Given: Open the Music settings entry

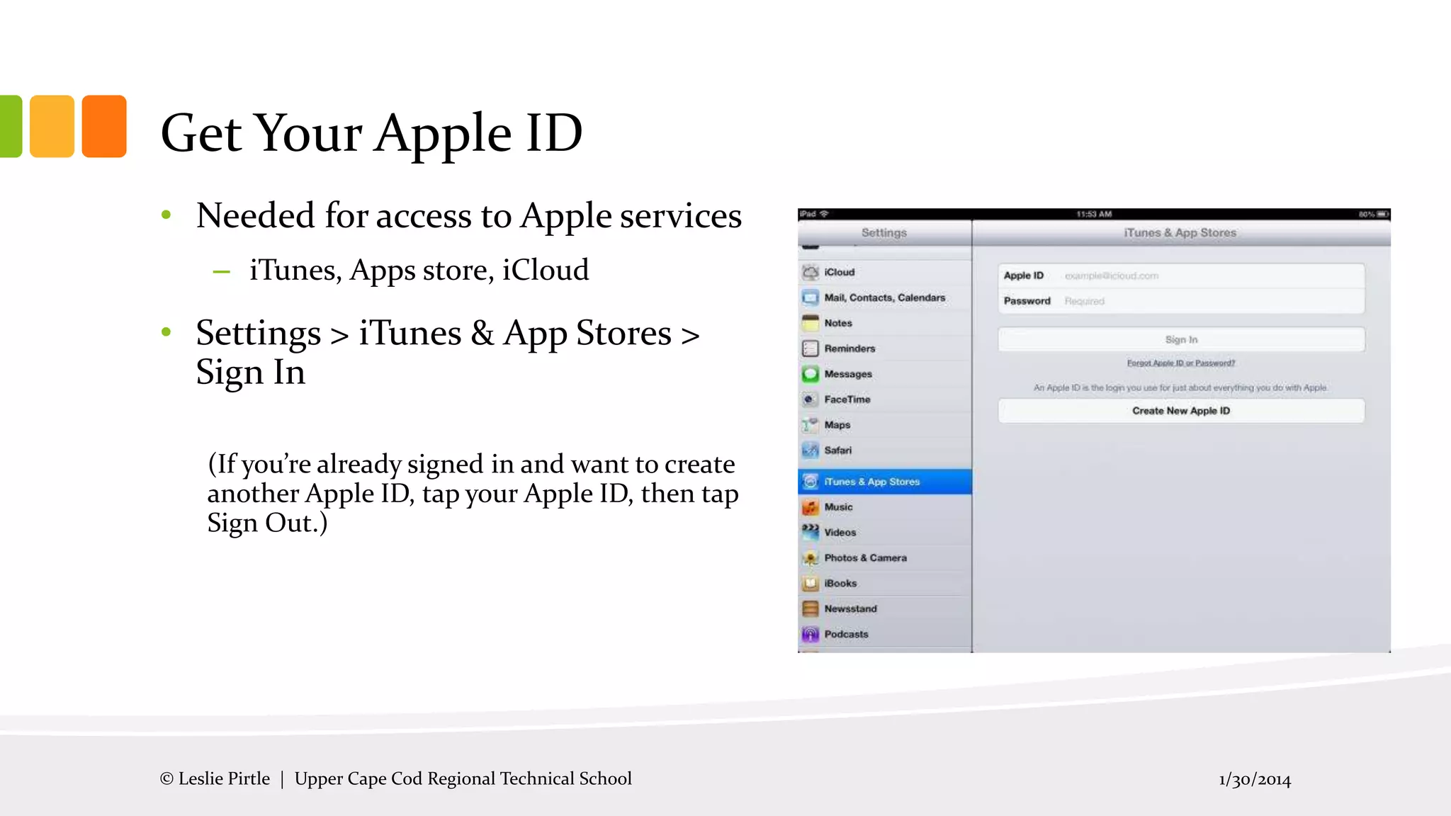Looking at the screenshot, I should 885,507.
